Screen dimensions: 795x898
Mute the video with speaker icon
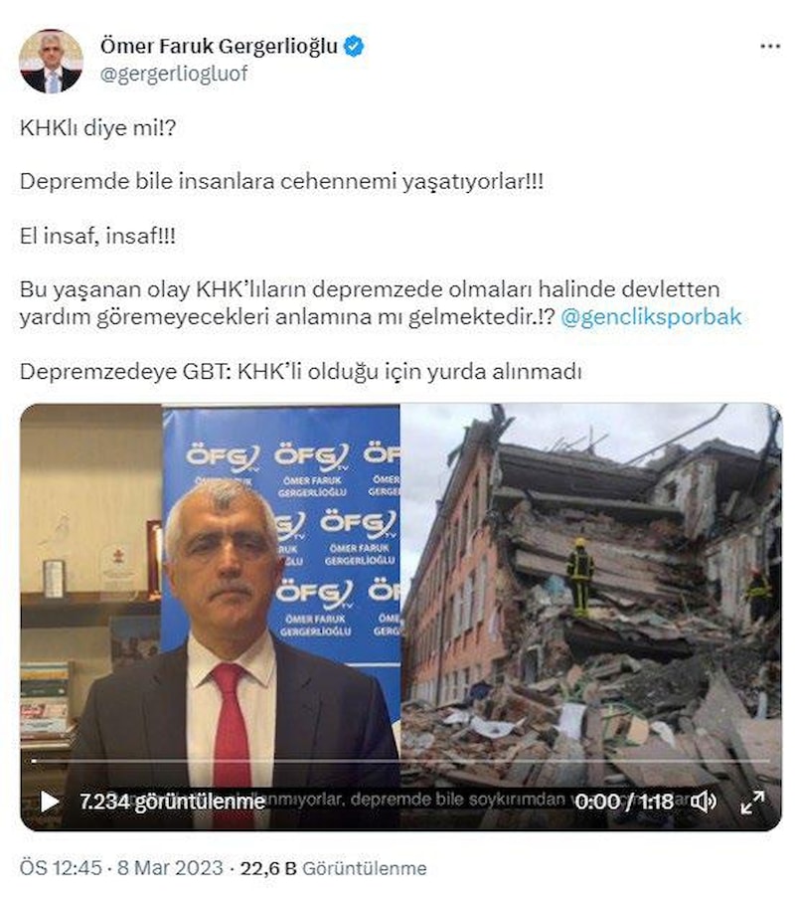(x=704, y=802)
